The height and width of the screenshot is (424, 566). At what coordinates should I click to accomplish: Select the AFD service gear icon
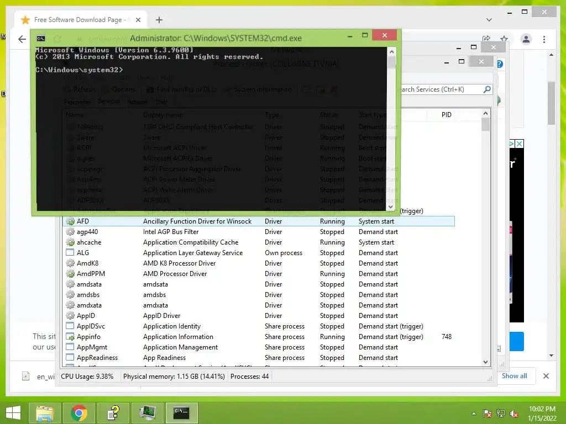point(70,221)
